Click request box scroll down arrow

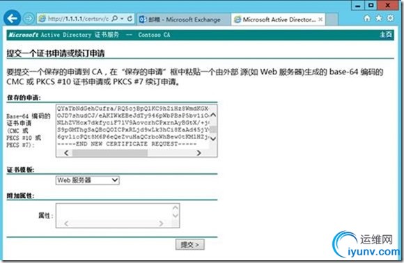click(x=213, y=138)
